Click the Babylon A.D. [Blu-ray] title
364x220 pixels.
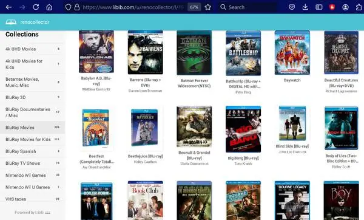96,81
